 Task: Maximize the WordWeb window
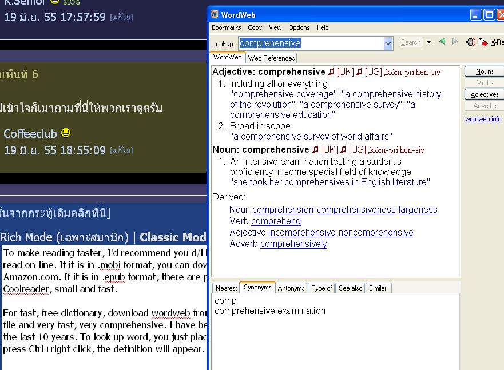point(489,15)
